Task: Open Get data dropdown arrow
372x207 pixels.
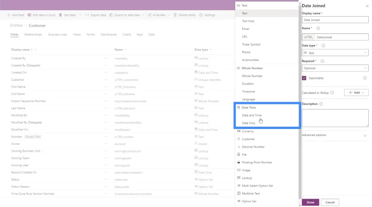Action: pos(80,15)
